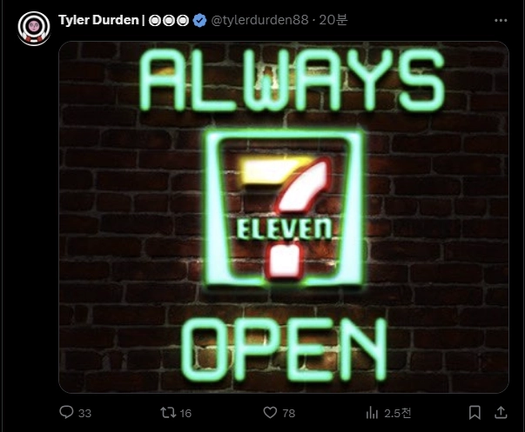525x432 pixels.
Task: Like the post with the heart icon
Action: point(270,412)
